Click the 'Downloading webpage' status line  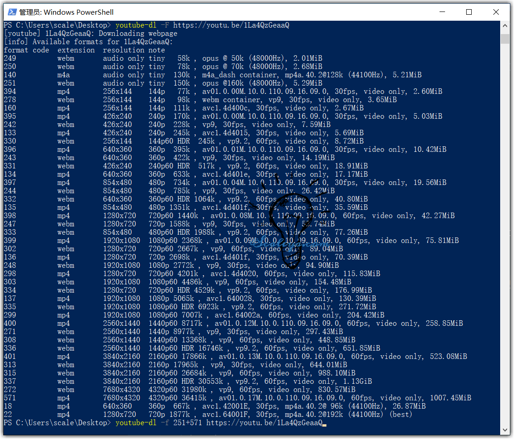click(x=138, y=34)
